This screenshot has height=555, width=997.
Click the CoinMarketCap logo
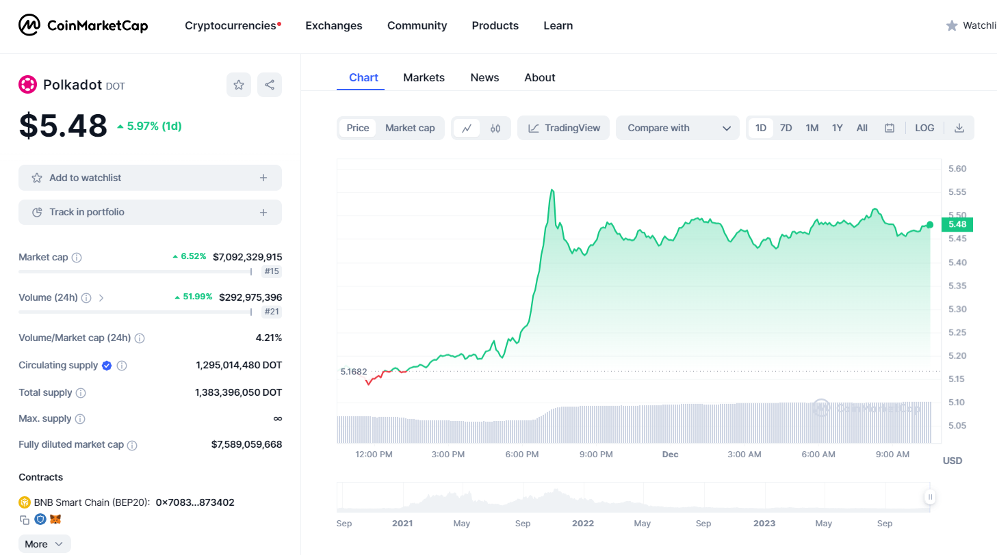[x=83, y=25]
